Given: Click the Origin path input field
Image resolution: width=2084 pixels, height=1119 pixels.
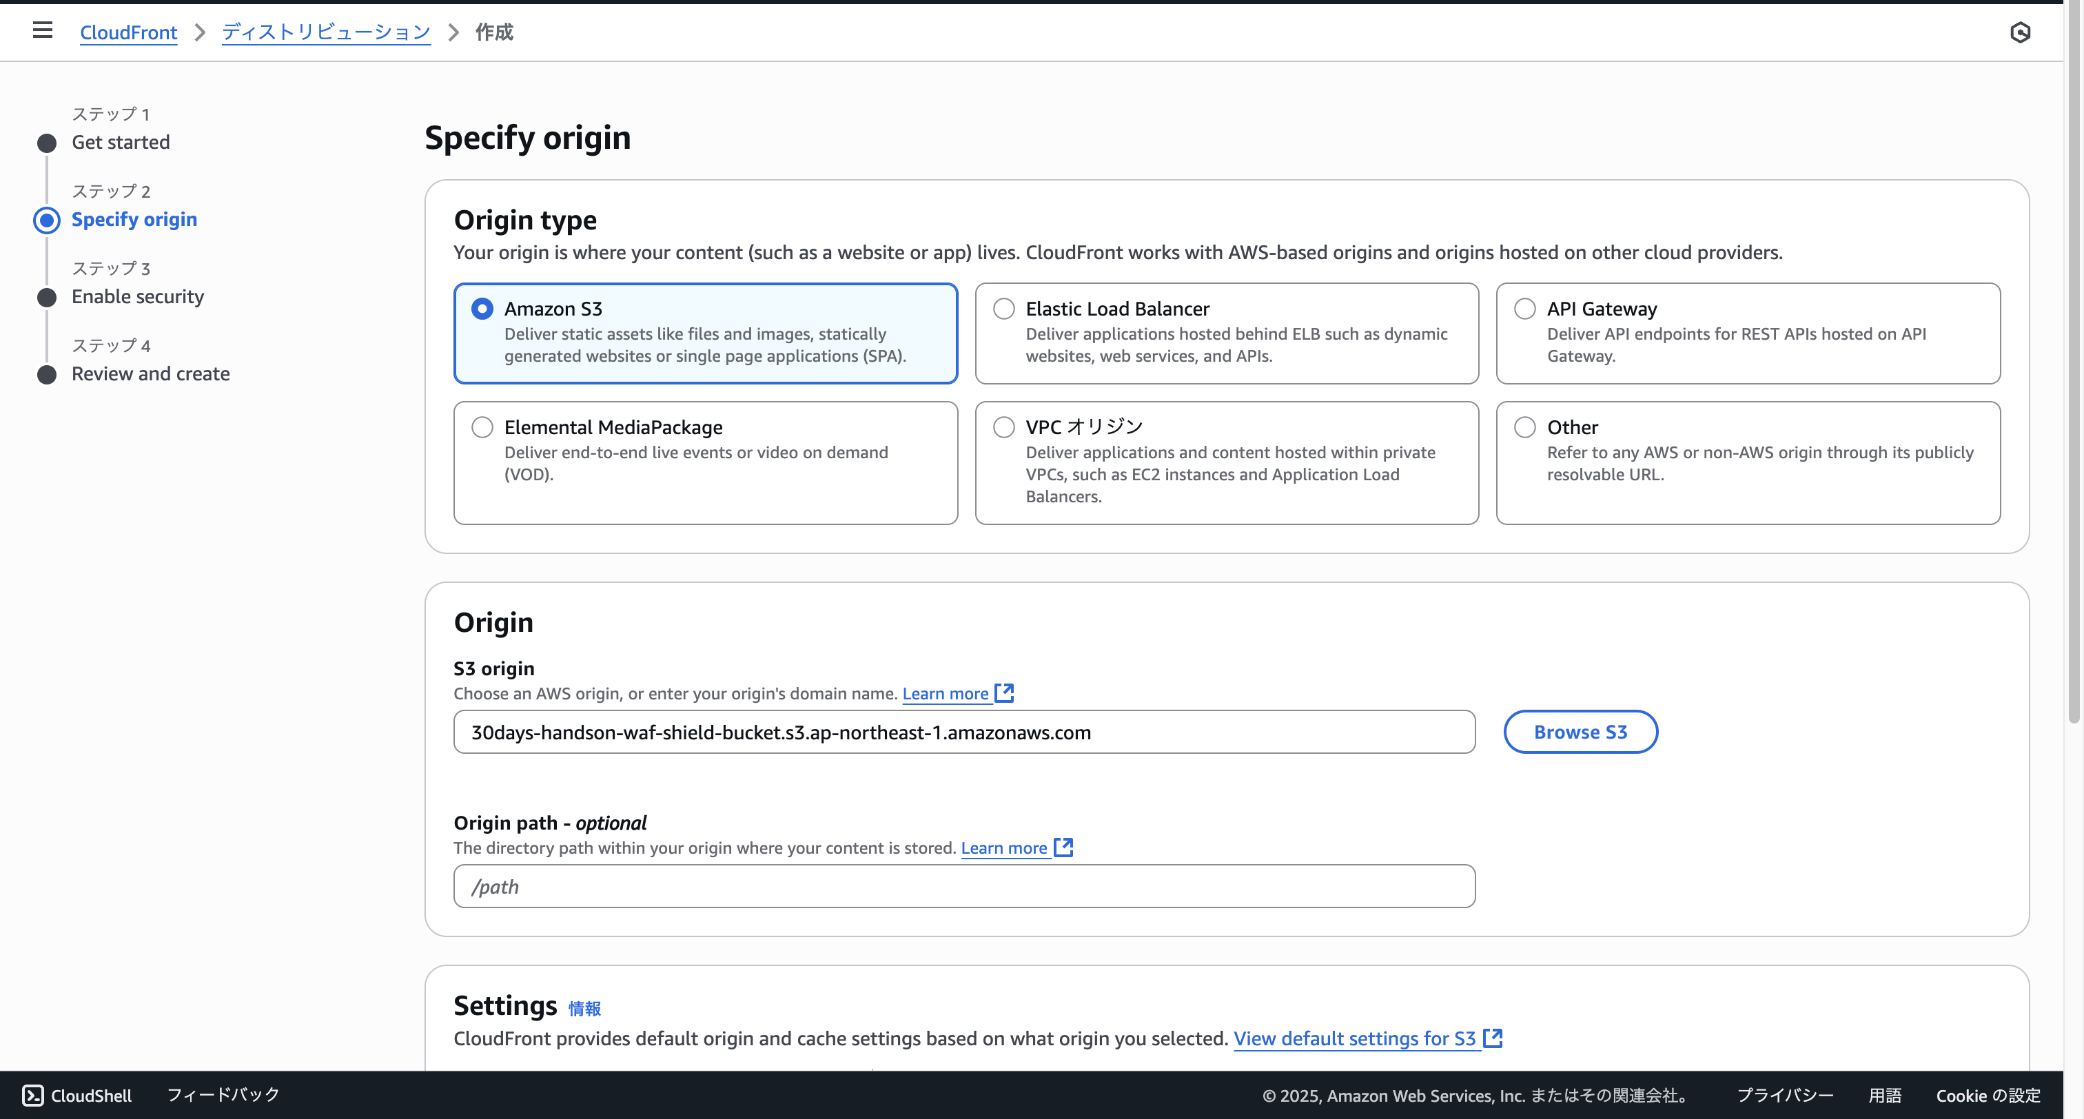Looking at the screenshot, I should point(963,886).
